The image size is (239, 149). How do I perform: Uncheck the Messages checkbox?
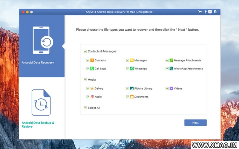[x=128, y=60]
